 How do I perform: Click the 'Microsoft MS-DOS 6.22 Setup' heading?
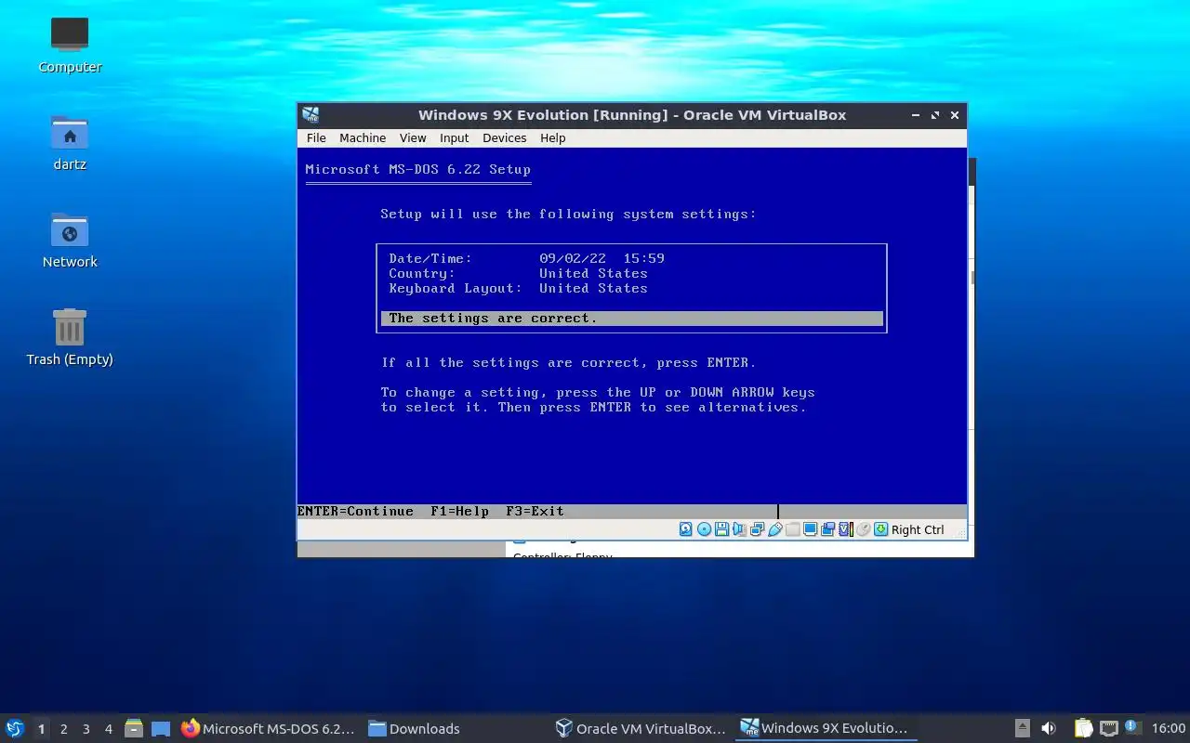coord(417,169)
